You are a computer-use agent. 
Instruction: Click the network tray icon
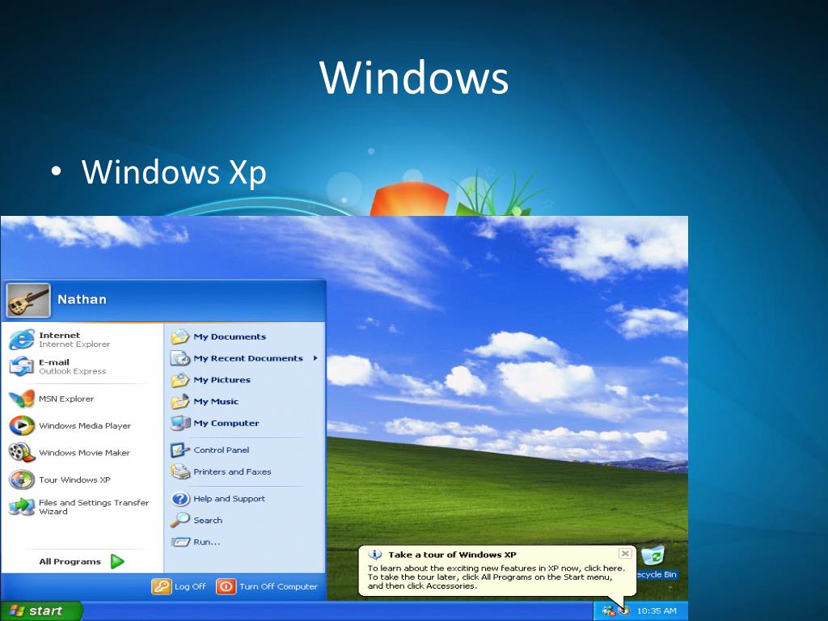pos(609,611)
